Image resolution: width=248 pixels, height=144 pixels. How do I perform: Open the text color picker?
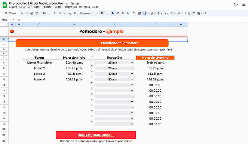click(128, 13)
